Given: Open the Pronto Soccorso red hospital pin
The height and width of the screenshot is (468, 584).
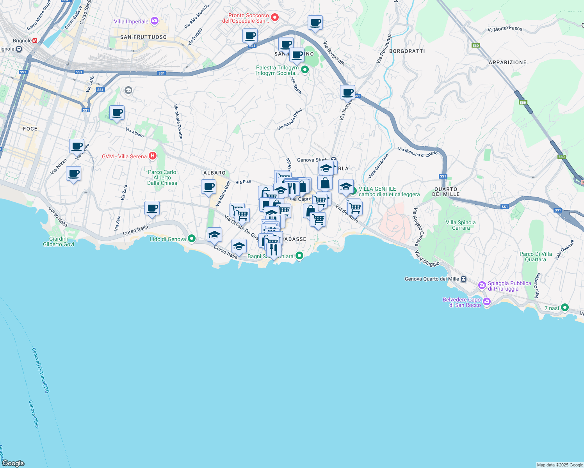Looking at the screenshot, I should point(275,17).
